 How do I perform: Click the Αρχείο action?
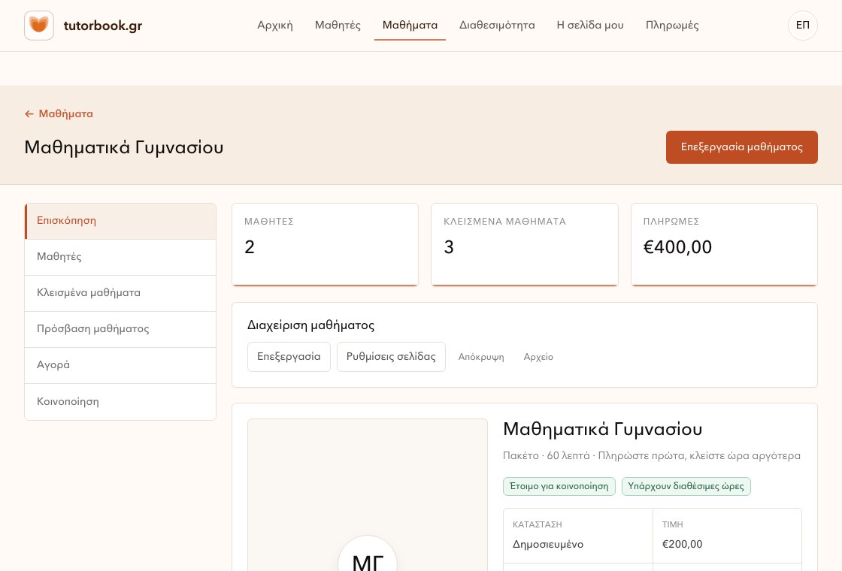tap(538, 357)
